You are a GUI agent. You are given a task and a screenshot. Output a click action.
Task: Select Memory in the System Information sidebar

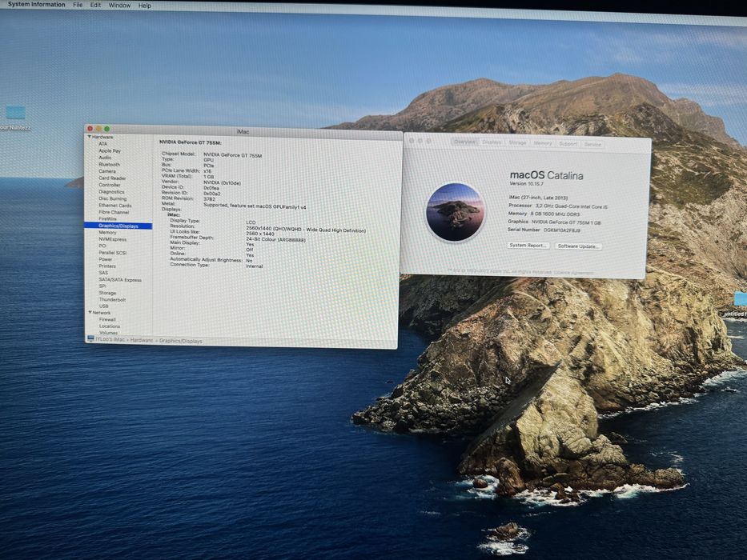[107, 232]
